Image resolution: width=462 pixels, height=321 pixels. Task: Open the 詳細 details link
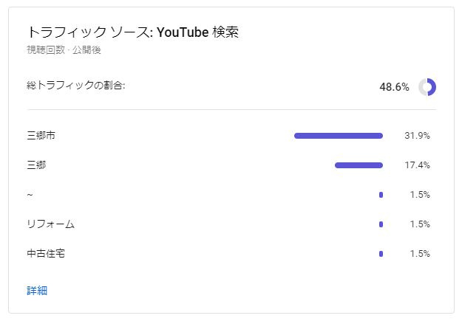(37, 291)
